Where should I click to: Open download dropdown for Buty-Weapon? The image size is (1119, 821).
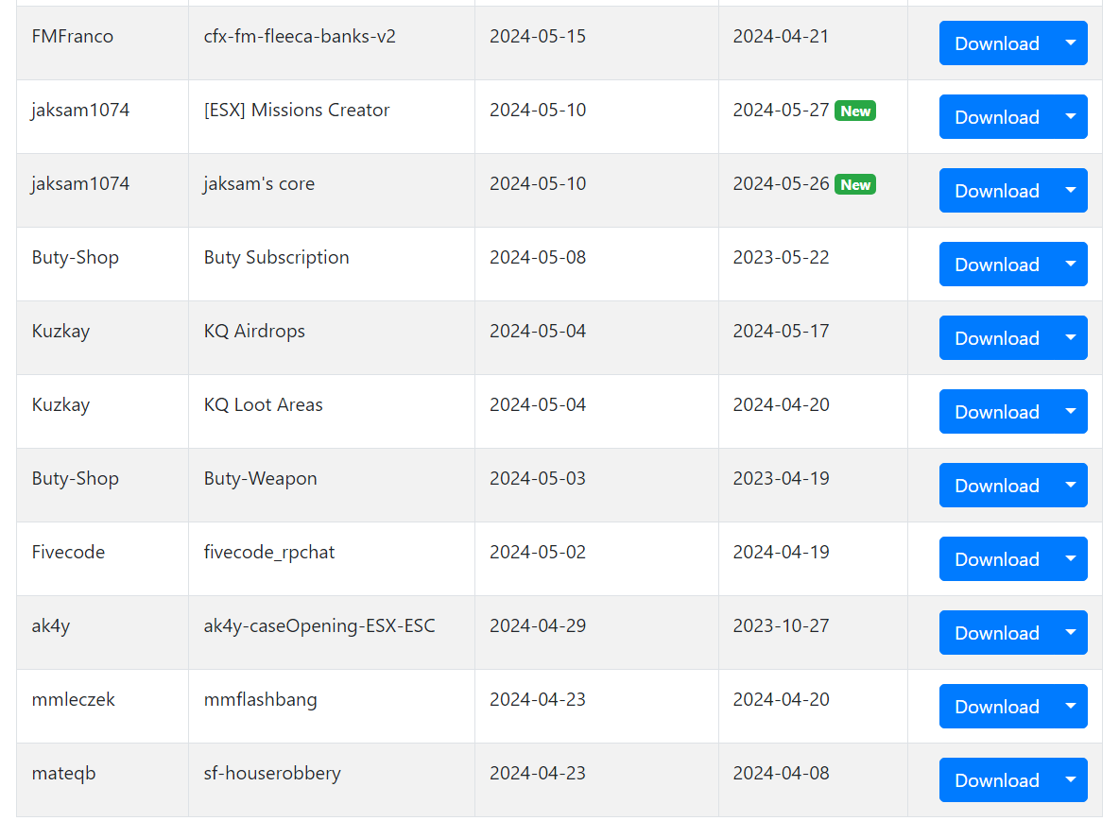[x=1071, y=486]
